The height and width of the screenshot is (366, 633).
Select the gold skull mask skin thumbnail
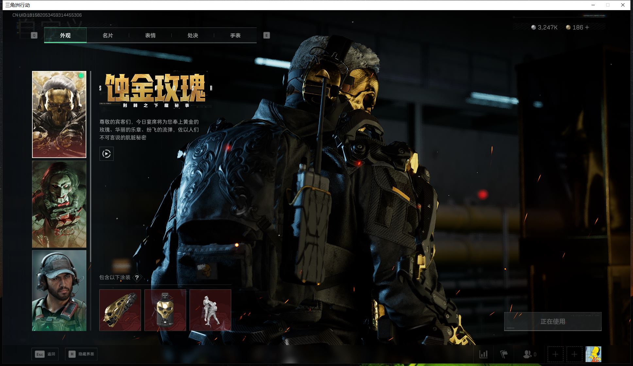coord(59,114)
